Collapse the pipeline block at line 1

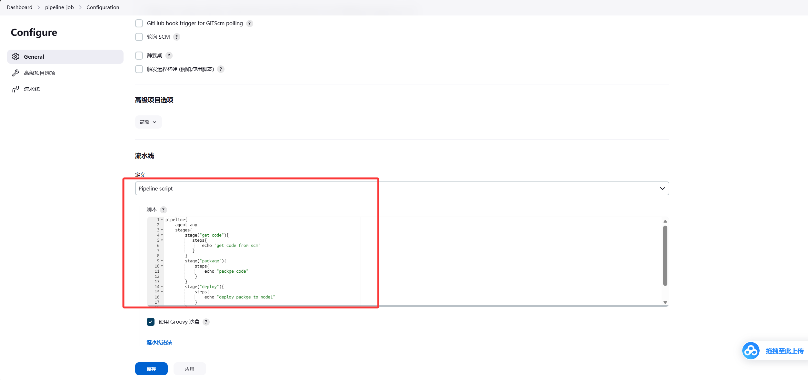tap(162, 220)
